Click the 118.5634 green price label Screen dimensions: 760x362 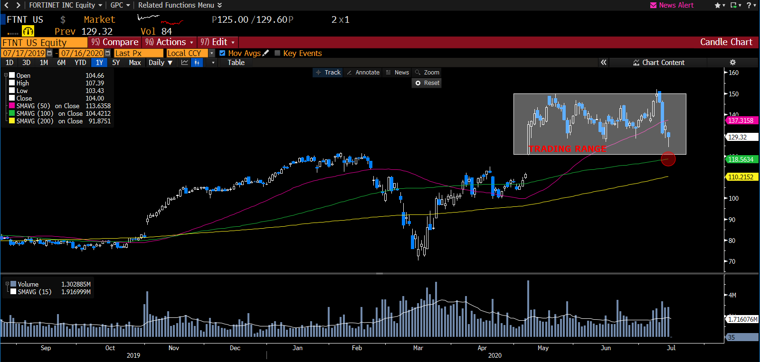[742, 159]
